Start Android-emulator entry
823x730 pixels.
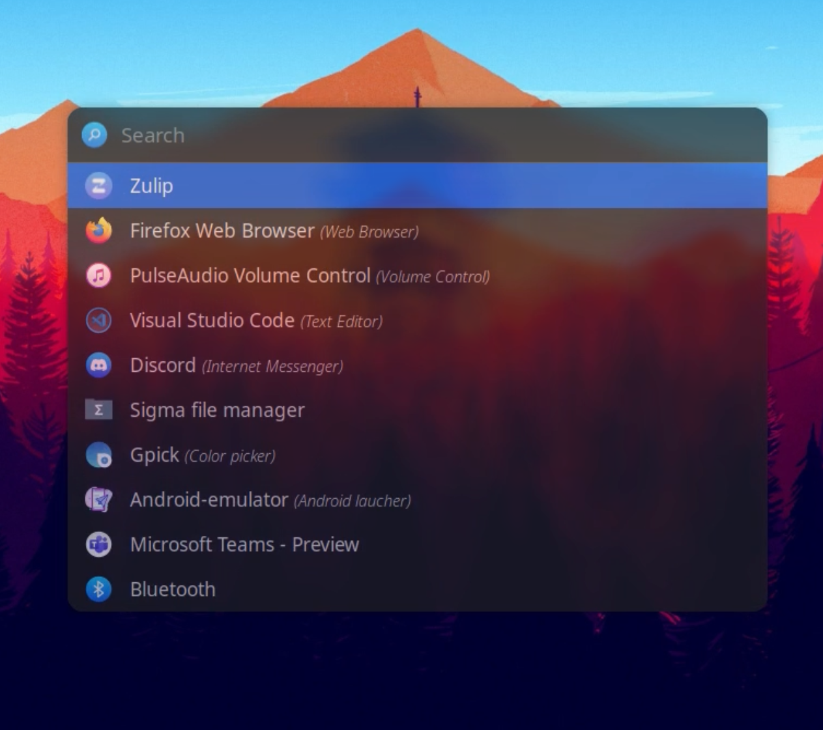417,500
